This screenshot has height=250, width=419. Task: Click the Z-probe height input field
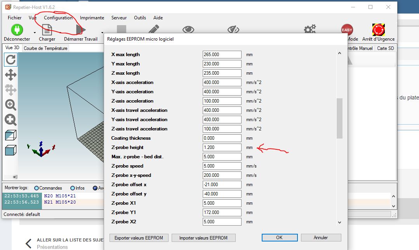(222, 147)
